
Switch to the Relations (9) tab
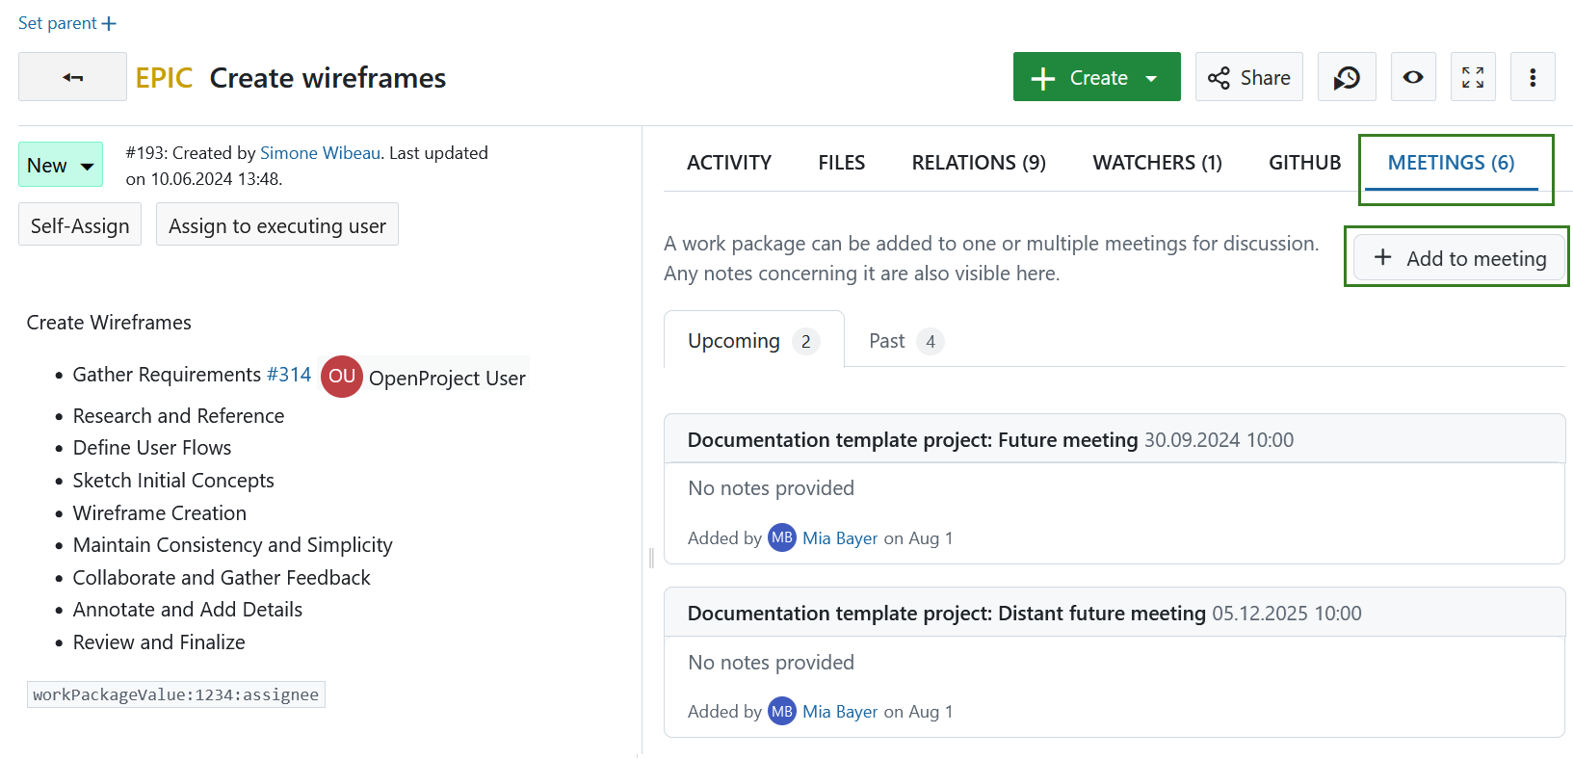click(978, 163)
